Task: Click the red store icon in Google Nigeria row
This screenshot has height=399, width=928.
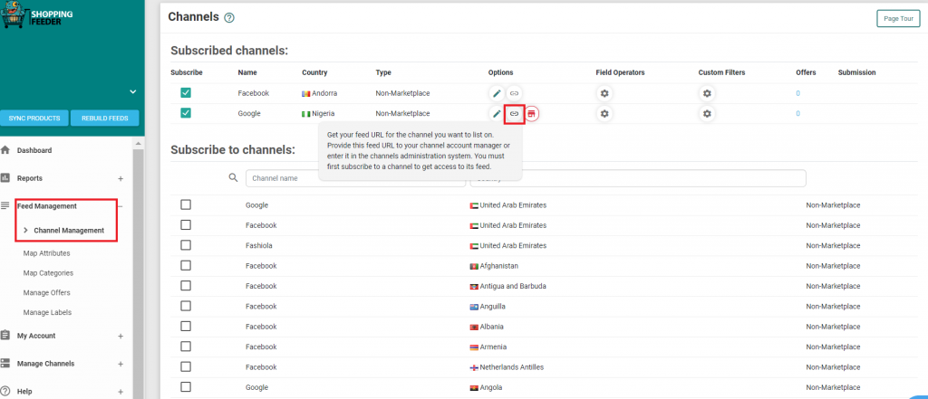Action: point(532,113)
